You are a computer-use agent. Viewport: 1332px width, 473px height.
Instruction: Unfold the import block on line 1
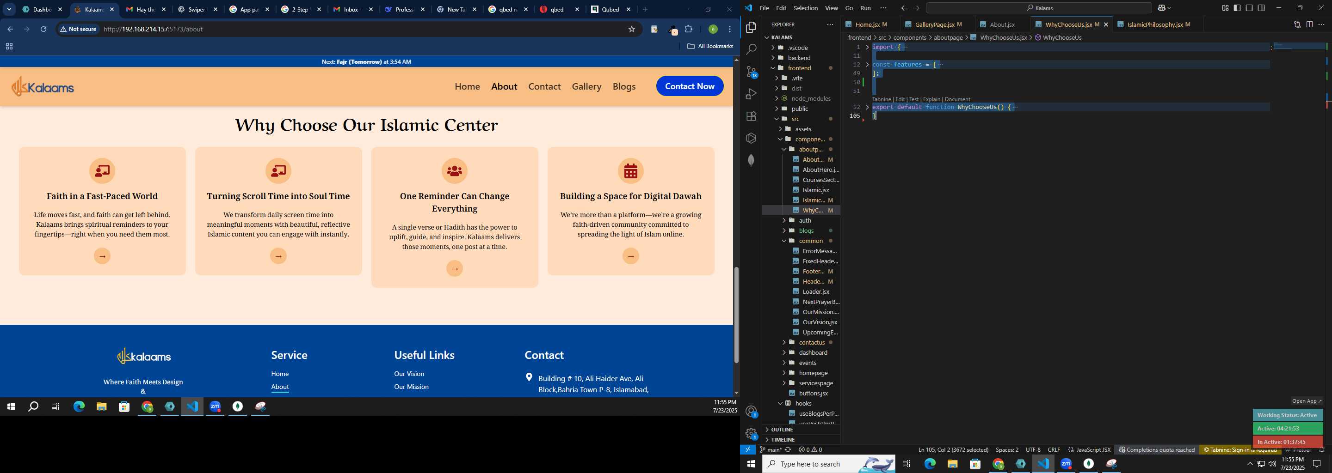pos(867,47)
